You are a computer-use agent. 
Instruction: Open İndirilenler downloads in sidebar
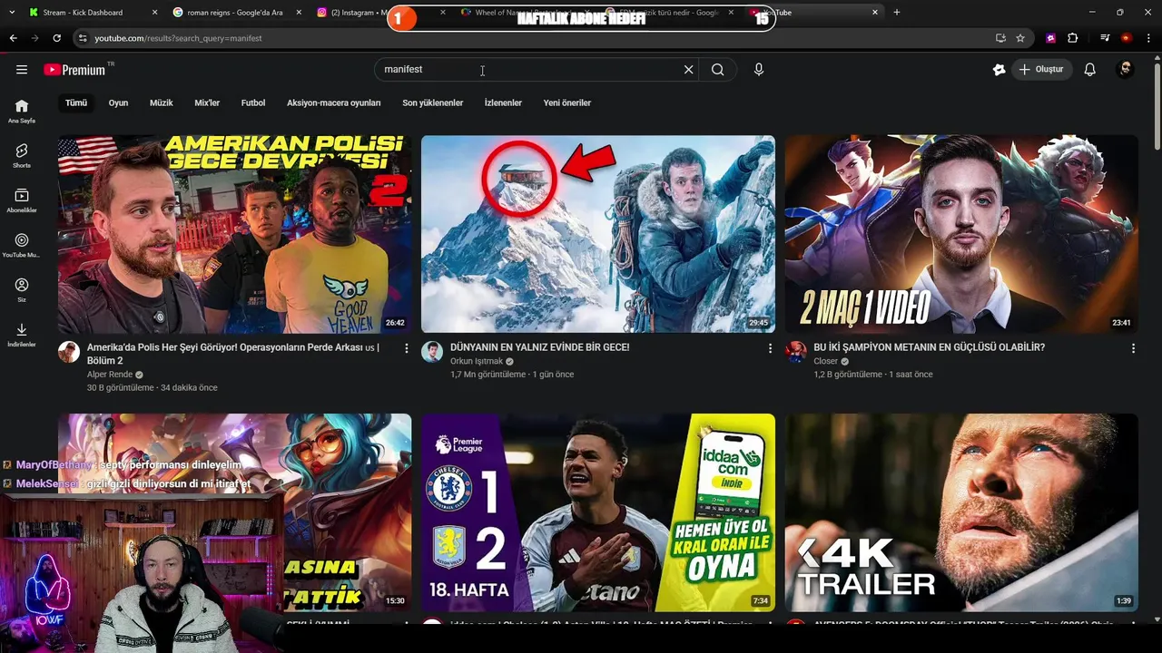[22, 336]
